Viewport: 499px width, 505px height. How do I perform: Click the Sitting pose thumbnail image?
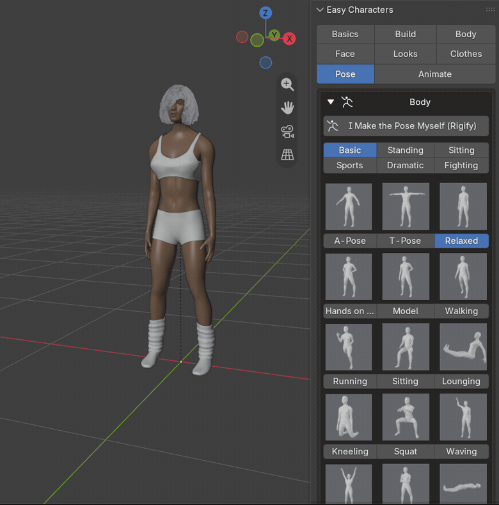406,347
